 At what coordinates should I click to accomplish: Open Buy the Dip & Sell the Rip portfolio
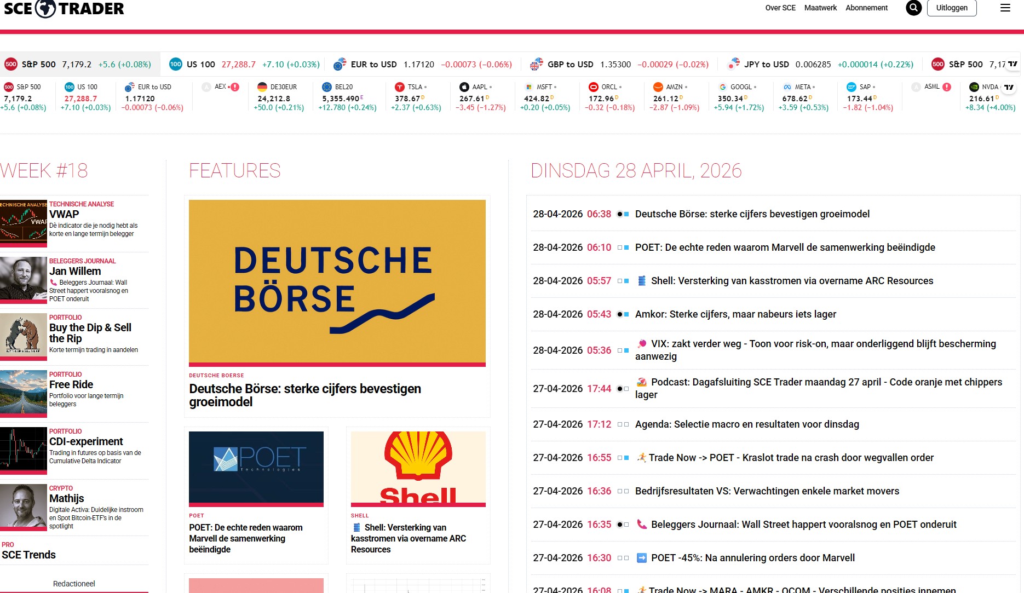click(90, 333)
